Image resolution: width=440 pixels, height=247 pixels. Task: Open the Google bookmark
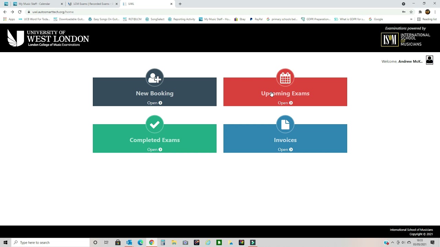(376, 19)
